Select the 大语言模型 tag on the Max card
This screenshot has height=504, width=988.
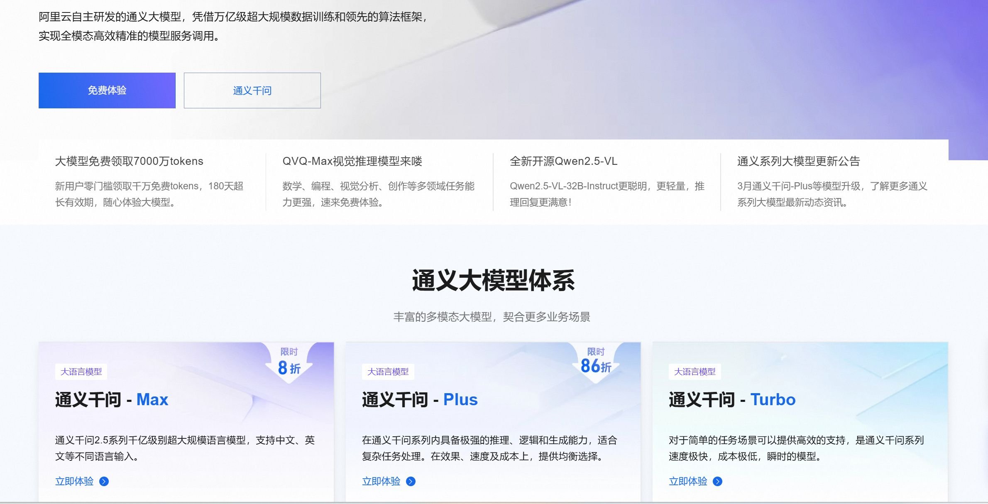pyautogui.click(x=81, y=372)
